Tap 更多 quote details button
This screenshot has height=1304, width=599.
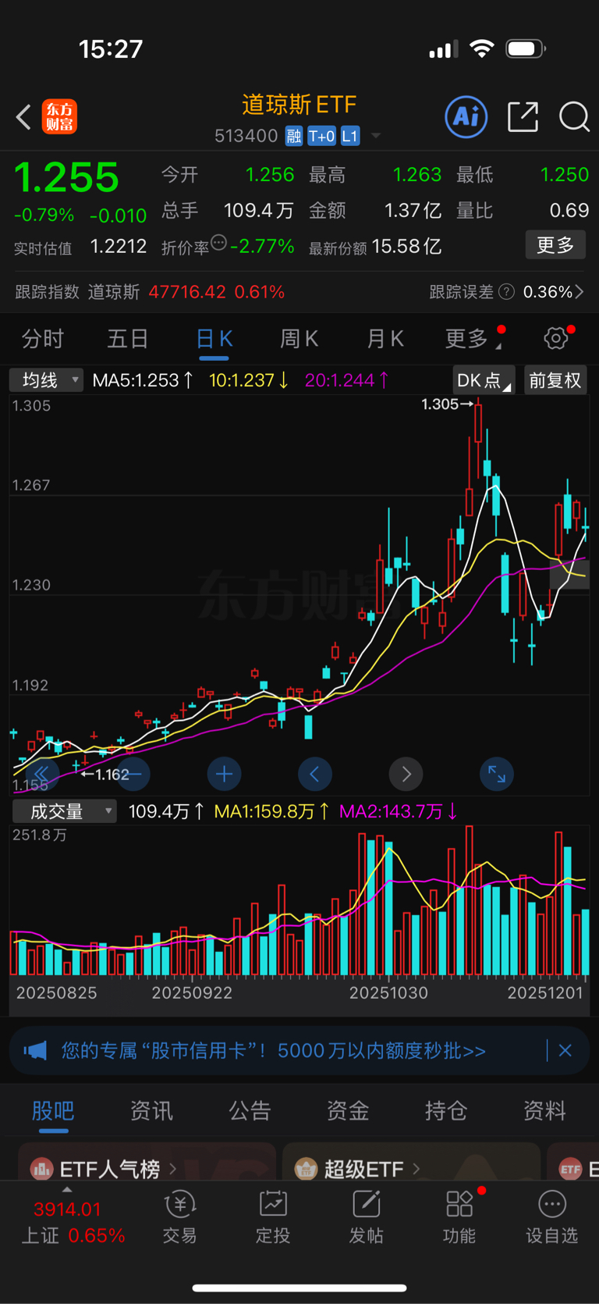[x=555, y=245]
